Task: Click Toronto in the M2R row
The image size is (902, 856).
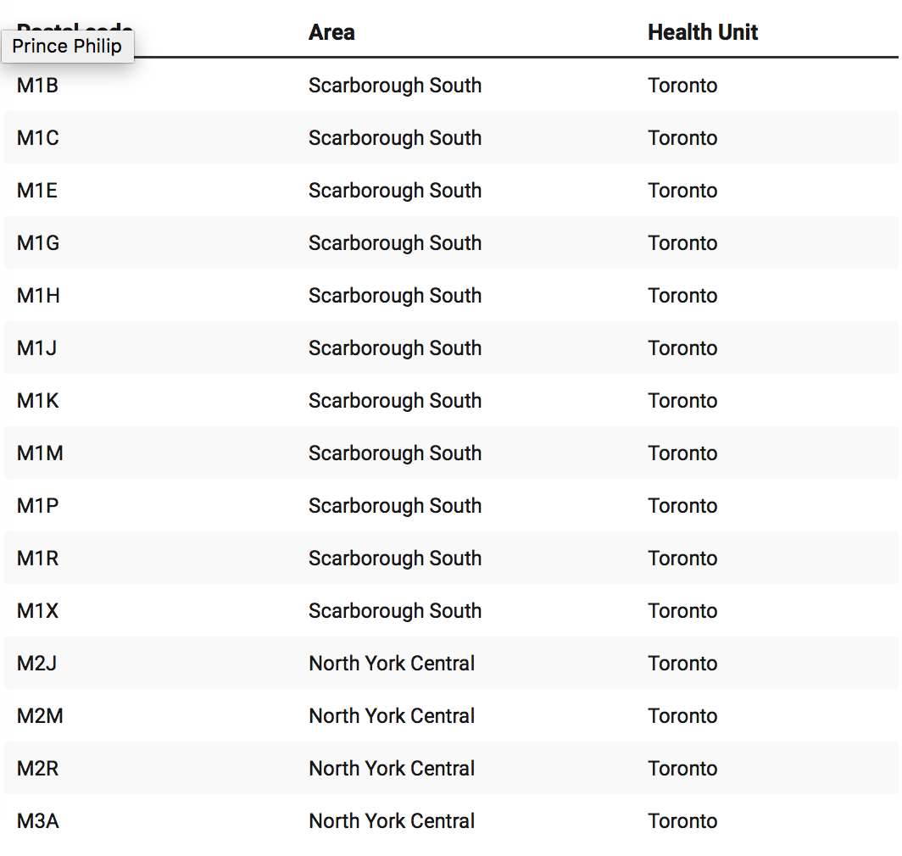Action: tap(682, 769)
